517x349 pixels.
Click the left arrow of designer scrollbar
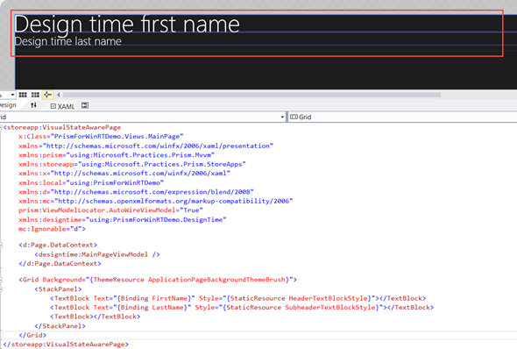point(59,95)
